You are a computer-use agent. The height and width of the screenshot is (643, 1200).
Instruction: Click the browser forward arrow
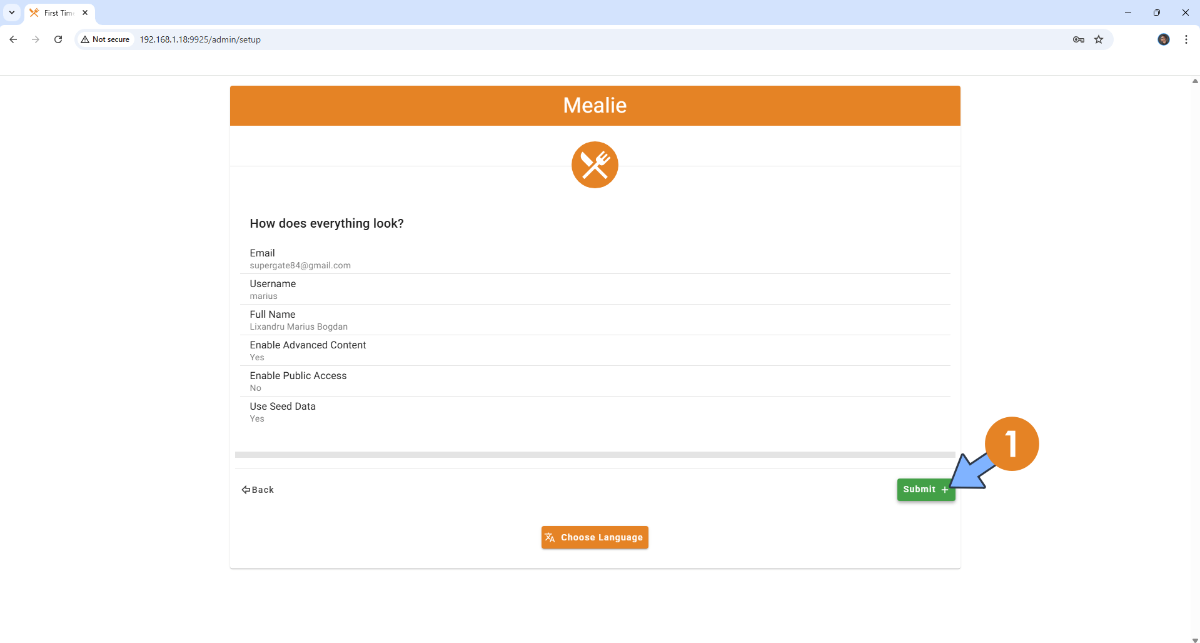36,39
